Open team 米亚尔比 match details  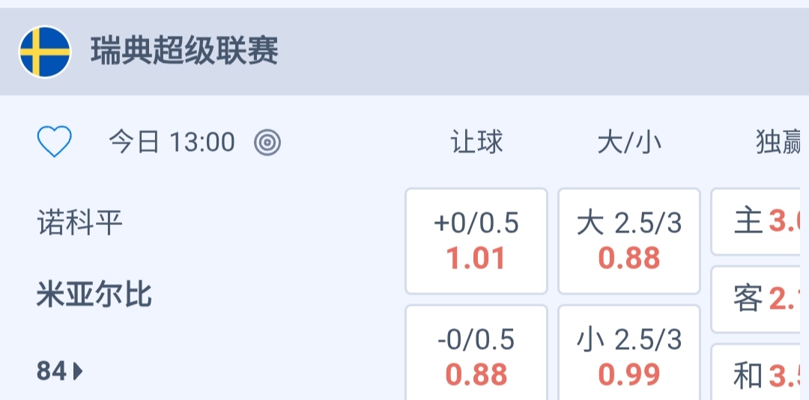point(94,295)
